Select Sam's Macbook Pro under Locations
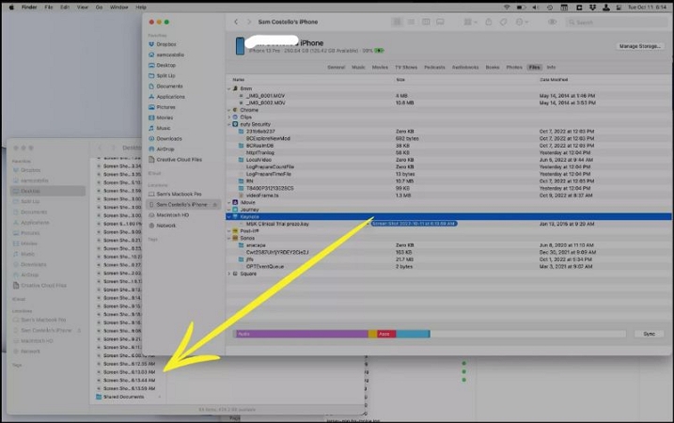The height and width of the screenshot is (423, 674). (x=175, y=194)
